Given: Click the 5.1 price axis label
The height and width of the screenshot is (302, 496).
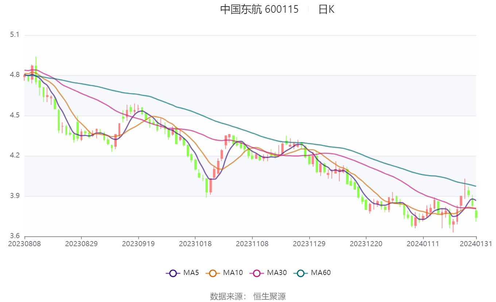Looking at the screenshot, I should [15, 35].
